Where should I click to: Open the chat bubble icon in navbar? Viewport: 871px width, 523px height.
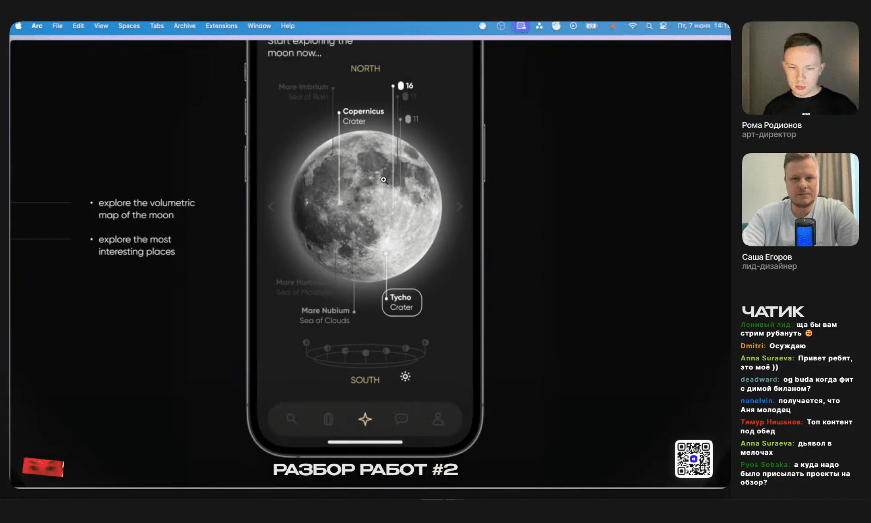pos(401,418)
